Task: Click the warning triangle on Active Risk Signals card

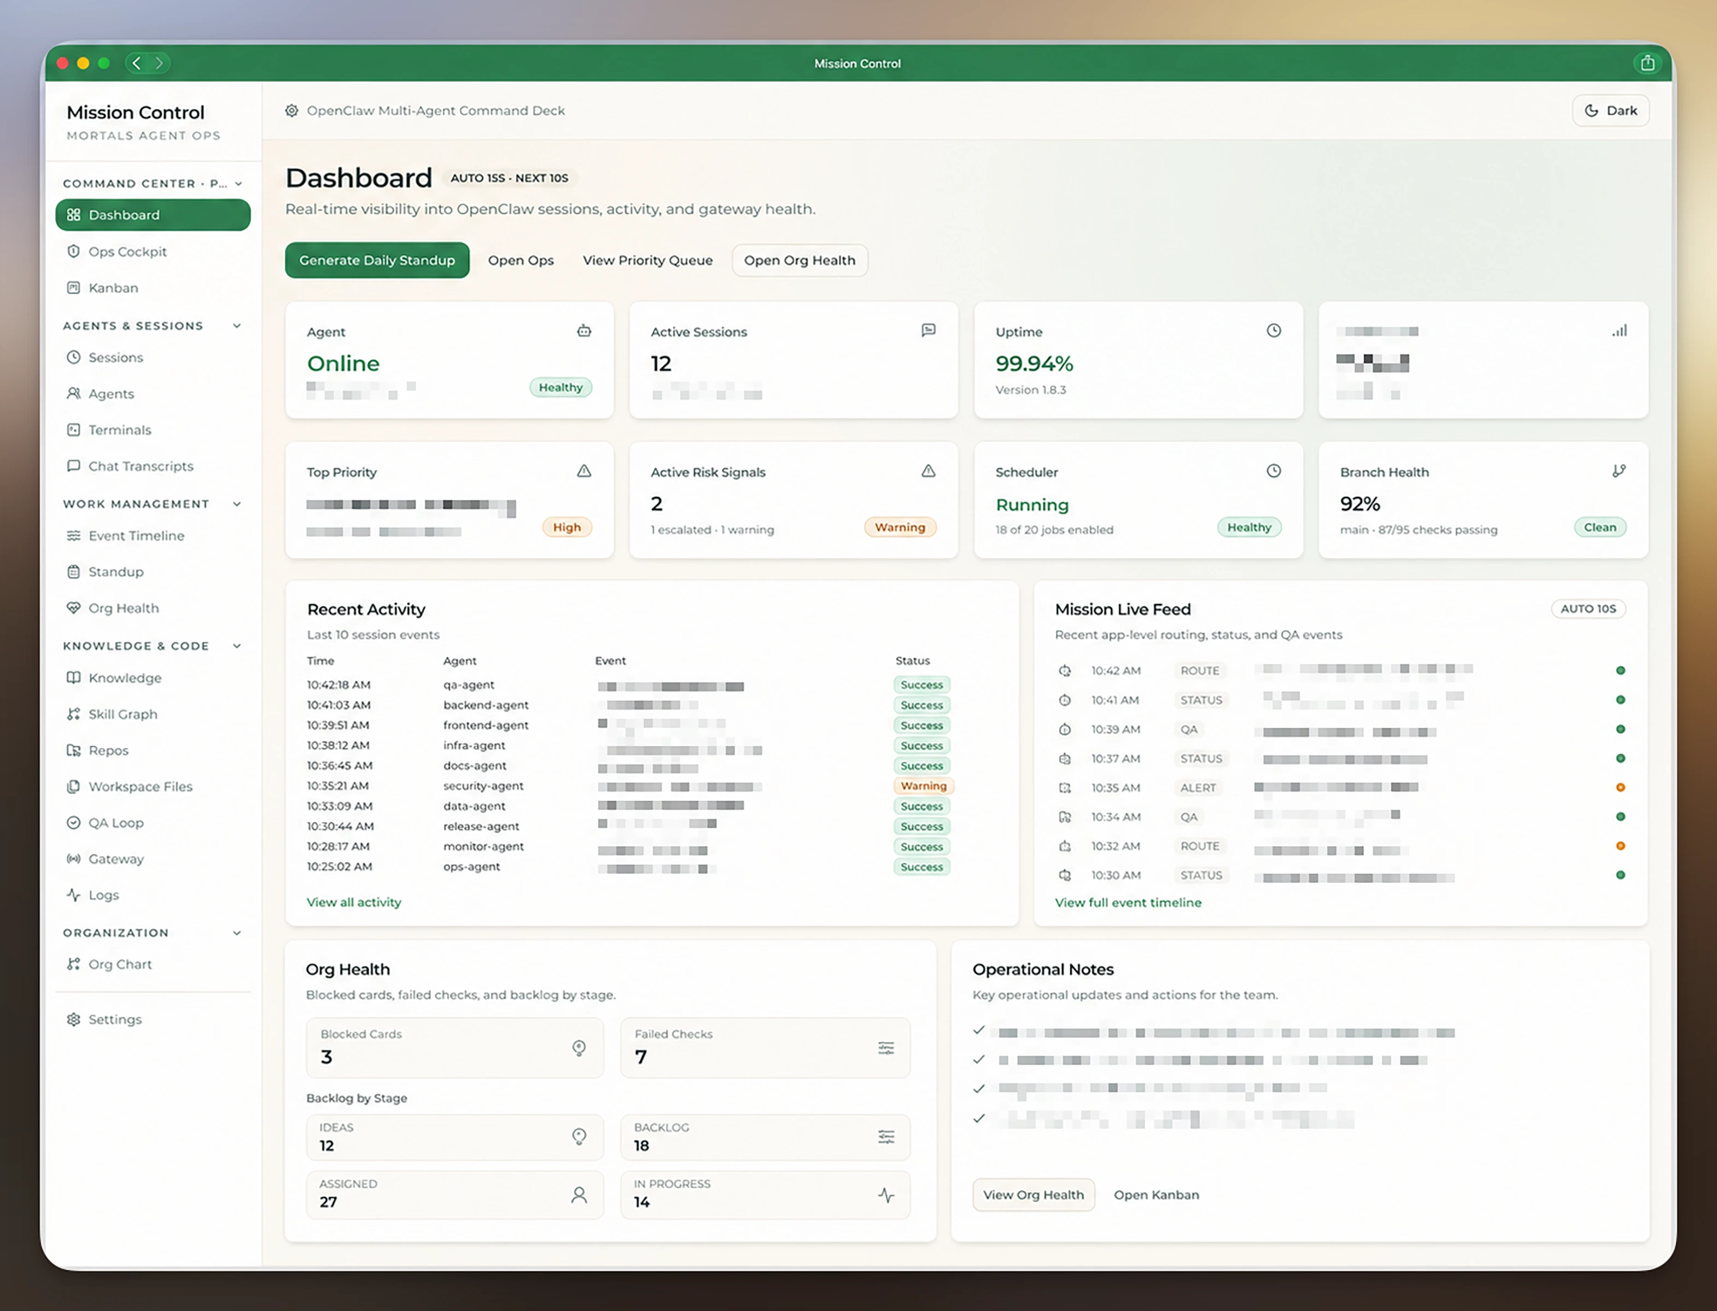Action: (x=928, y=471)
